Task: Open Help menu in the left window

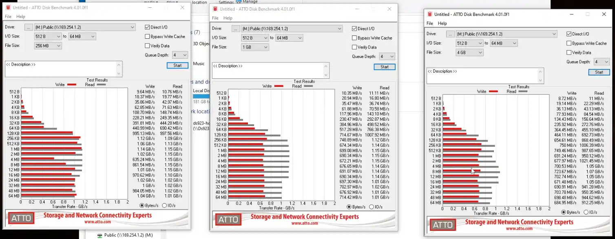Action: click(x=21, y=17)
